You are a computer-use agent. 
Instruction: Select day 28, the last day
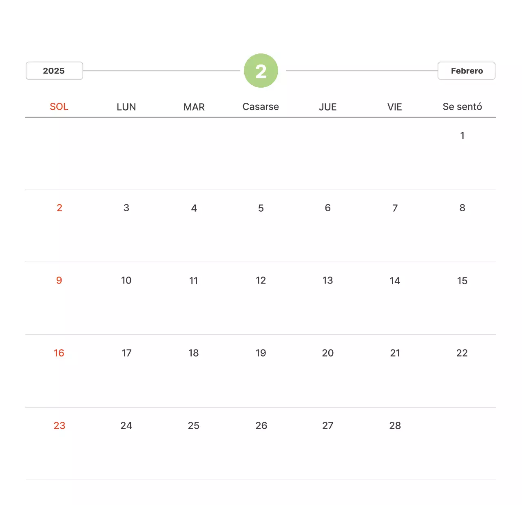pyautogui.click(x=395, y=426)
